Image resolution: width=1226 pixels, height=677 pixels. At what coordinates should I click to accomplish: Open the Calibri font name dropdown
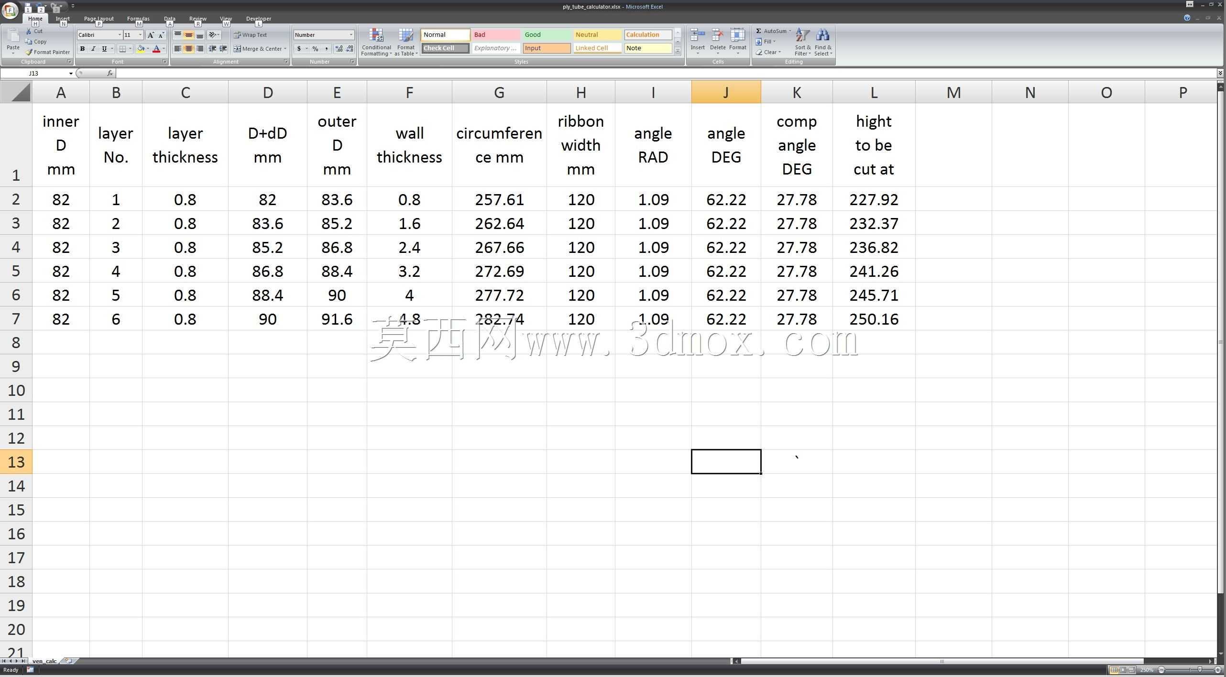(x=120, y=35)
